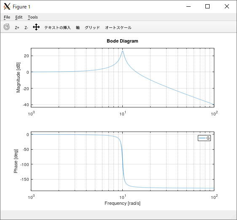Click the Octave figure window icon

(7, 6)
